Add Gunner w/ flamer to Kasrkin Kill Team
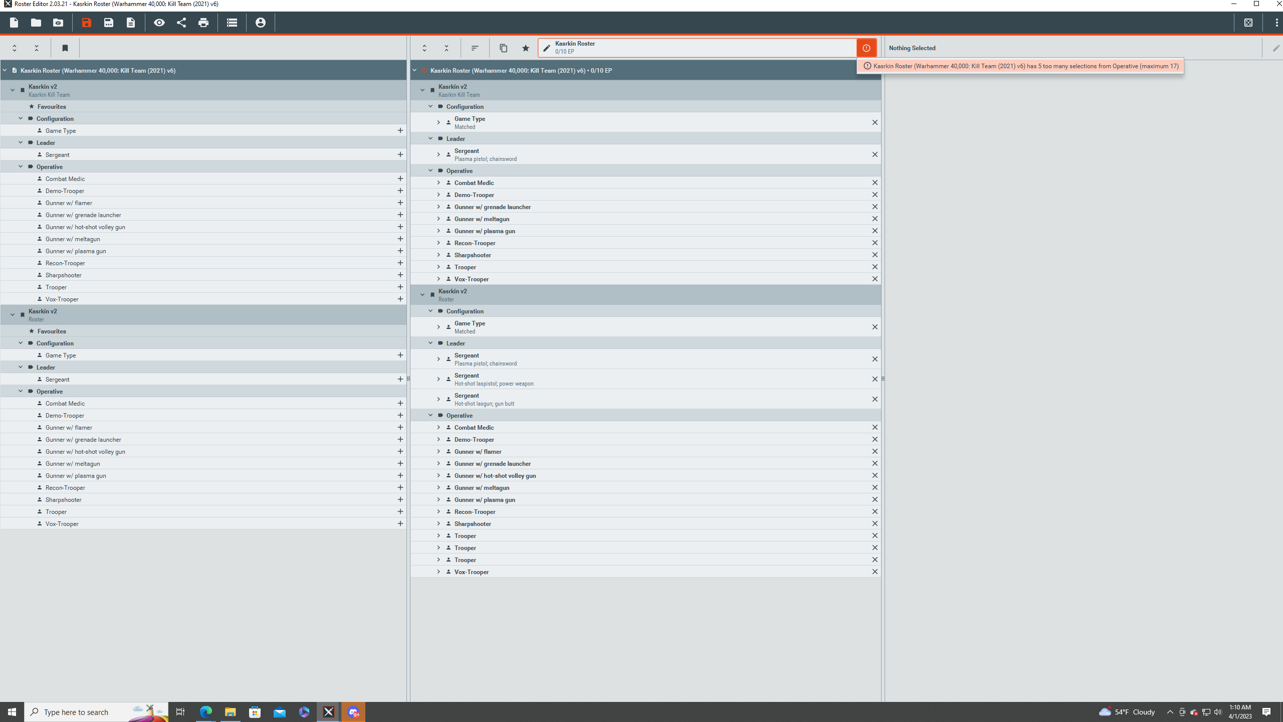The image size is (1283, 722). (x=400, y=203)
